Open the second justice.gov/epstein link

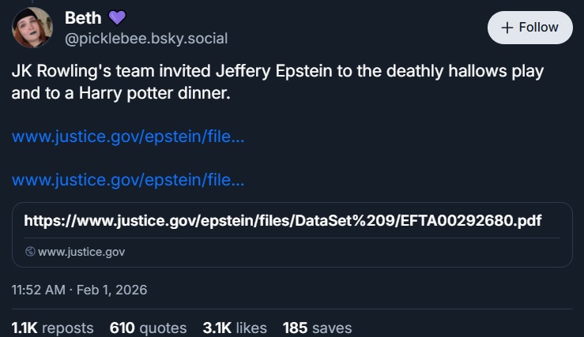coord(128,180)
